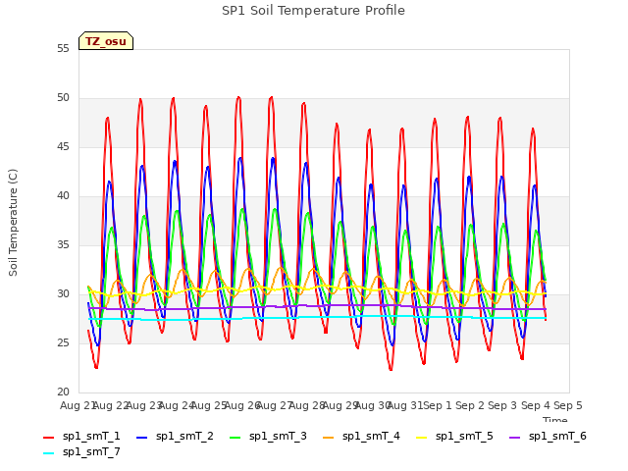Click the 25 y-axis tick label
The image size is (628, 471).
(63, 343)
